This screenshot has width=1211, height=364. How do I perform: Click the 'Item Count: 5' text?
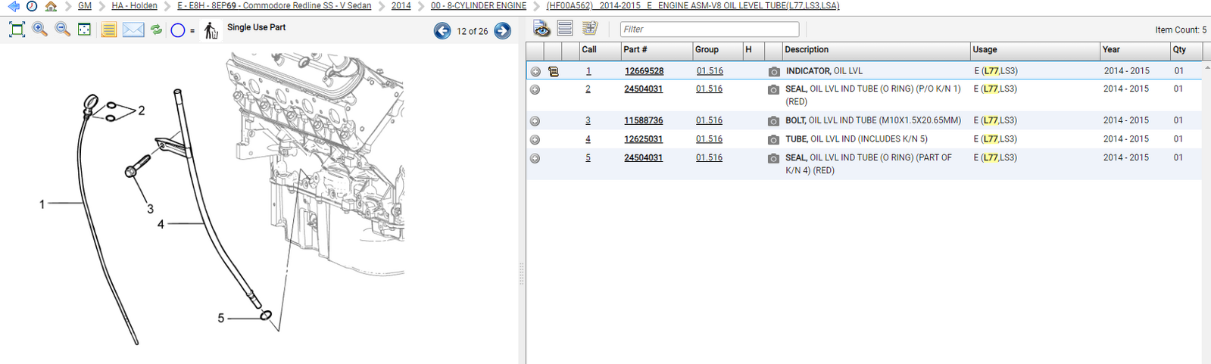pos(1181,30)
